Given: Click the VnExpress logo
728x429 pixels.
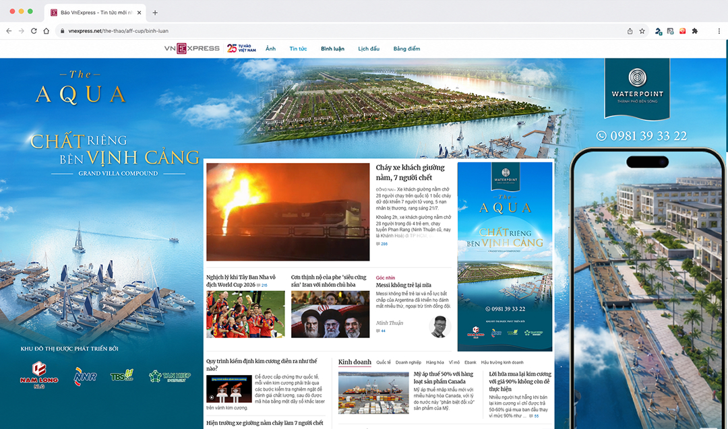Looking at the screenshot, I should tap(191, 48).
